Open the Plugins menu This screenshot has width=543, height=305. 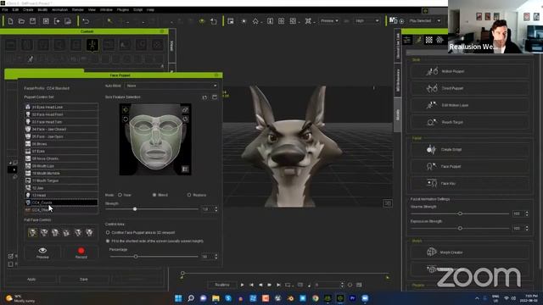[122, 10]
